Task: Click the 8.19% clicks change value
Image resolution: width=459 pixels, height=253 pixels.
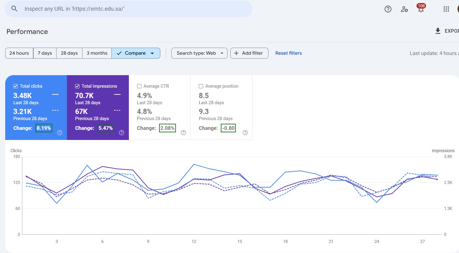Action: pyautogui.click(x=44, y=128)
